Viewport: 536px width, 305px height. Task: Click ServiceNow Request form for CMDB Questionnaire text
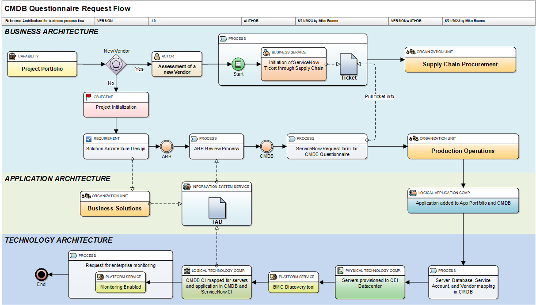[x=327, y=152]
